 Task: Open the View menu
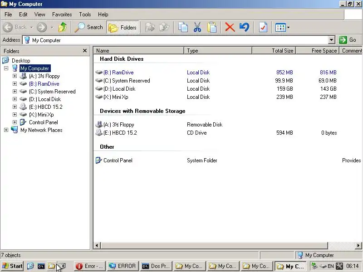[40, 15]
